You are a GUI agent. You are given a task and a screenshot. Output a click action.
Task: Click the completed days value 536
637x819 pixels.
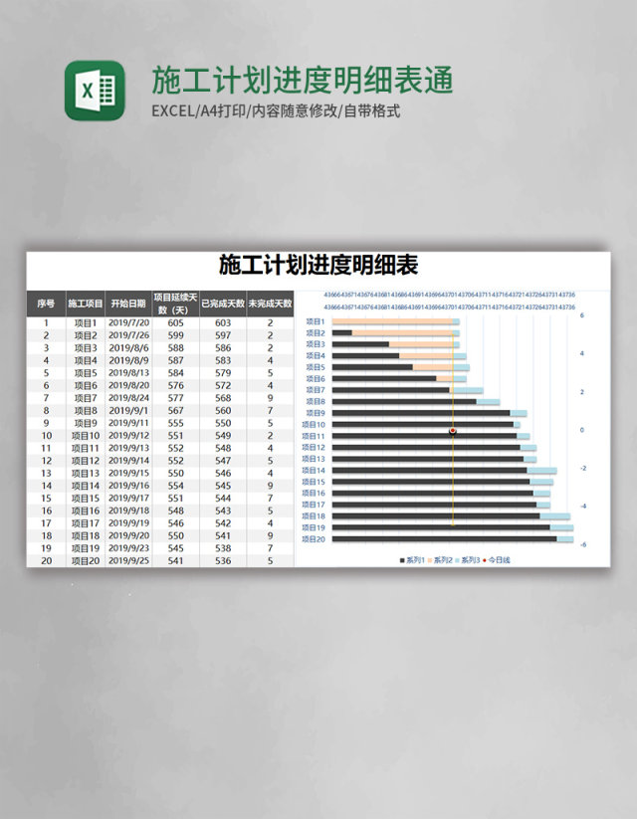(x=223, y=561)
